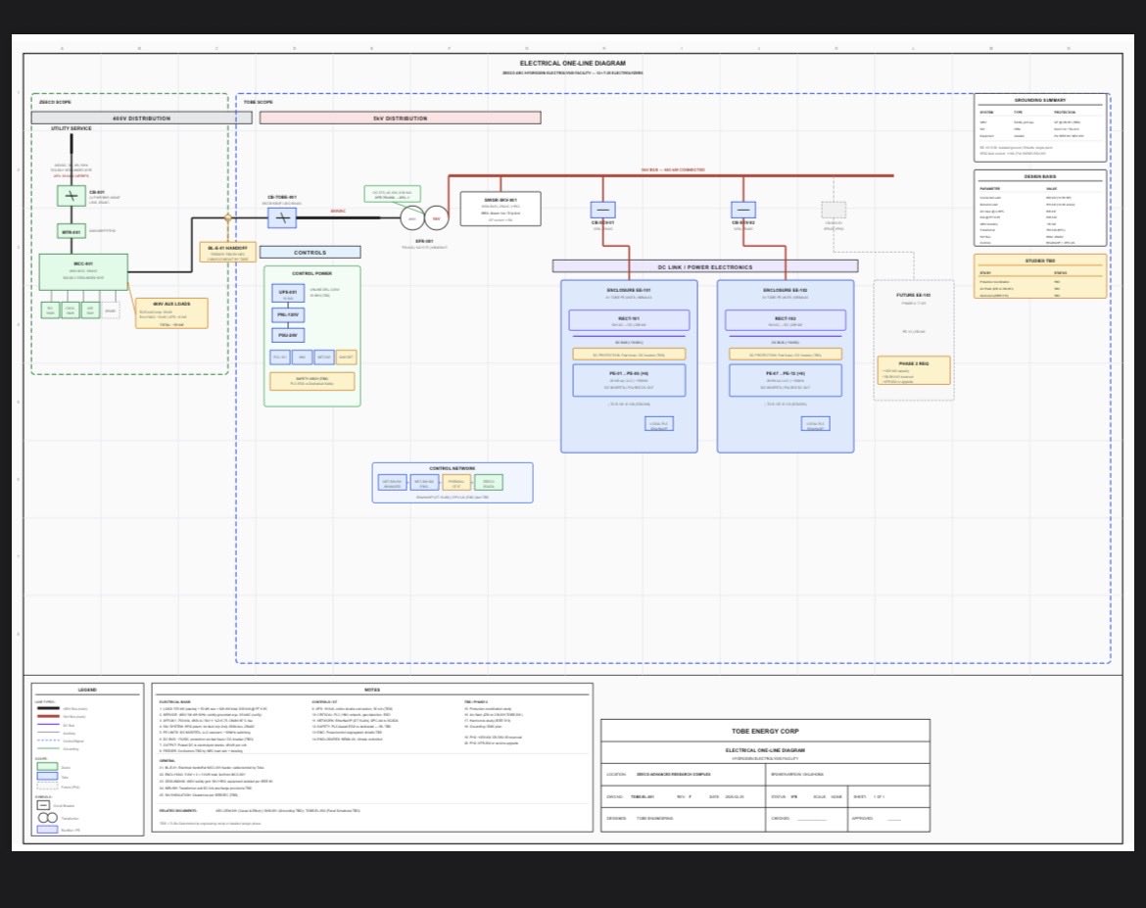
Task: Click the DC Link / Power Electronics header
Action: 705,266
